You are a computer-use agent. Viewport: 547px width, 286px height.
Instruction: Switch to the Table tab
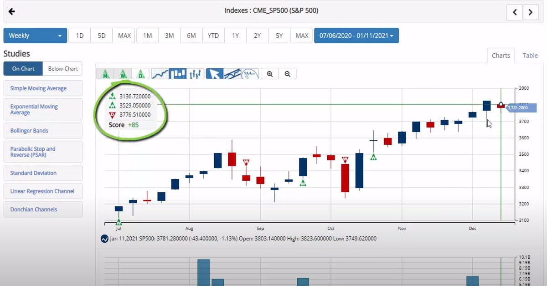[530, 56]
